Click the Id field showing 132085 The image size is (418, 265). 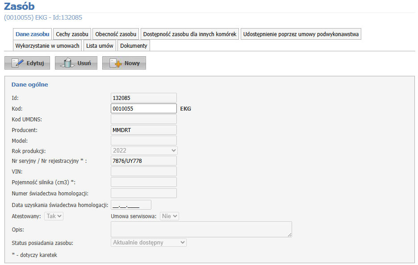pyautogui.click(x=144, y=98)
